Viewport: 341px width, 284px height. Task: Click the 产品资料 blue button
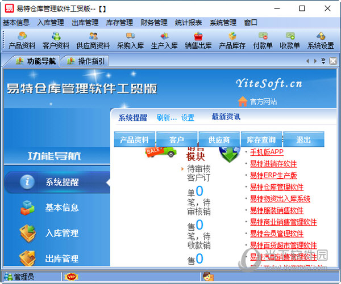(x=134, y=139)
